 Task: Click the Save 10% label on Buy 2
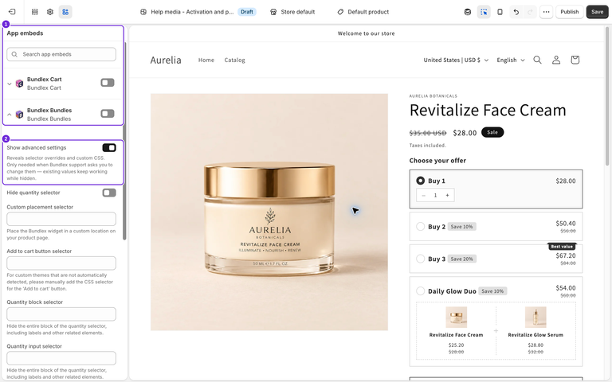tap(461, 227)
